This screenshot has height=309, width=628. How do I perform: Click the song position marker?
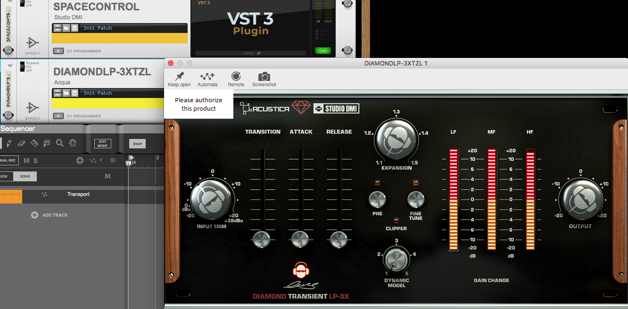pos(128,163)
